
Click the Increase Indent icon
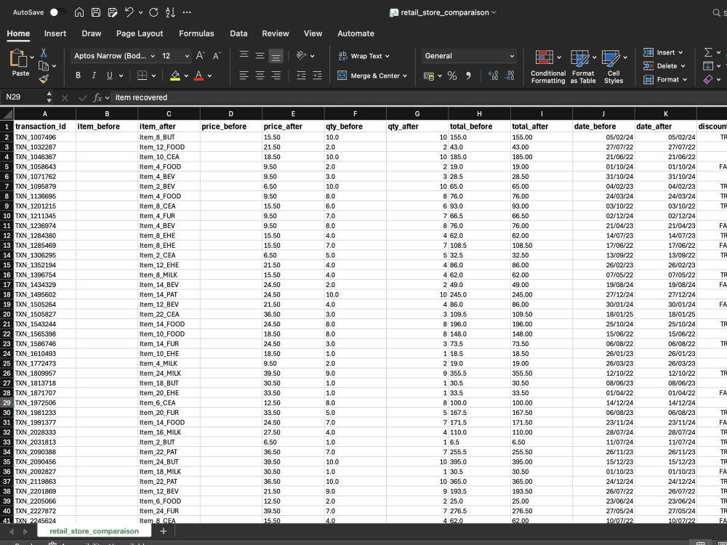pyautogui.click(x=317, y=76)
